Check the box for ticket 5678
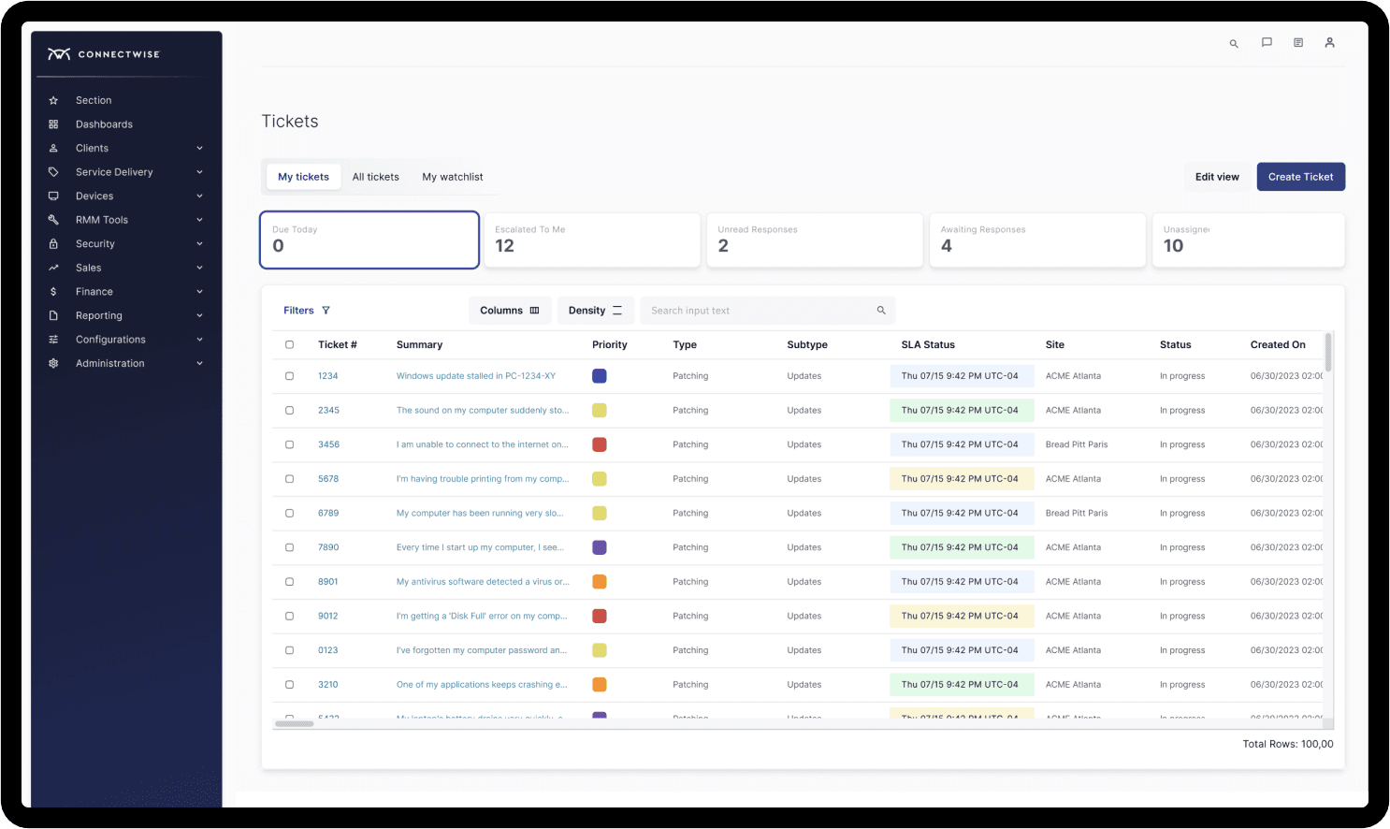 point(289,479)
